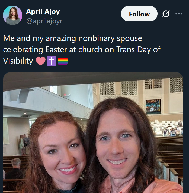
Task: Click the stained glass window in photo
Action: point(153,107)
